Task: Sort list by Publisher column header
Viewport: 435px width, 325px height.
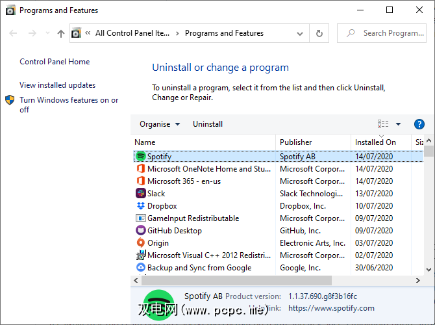Action: click(313, 142)
